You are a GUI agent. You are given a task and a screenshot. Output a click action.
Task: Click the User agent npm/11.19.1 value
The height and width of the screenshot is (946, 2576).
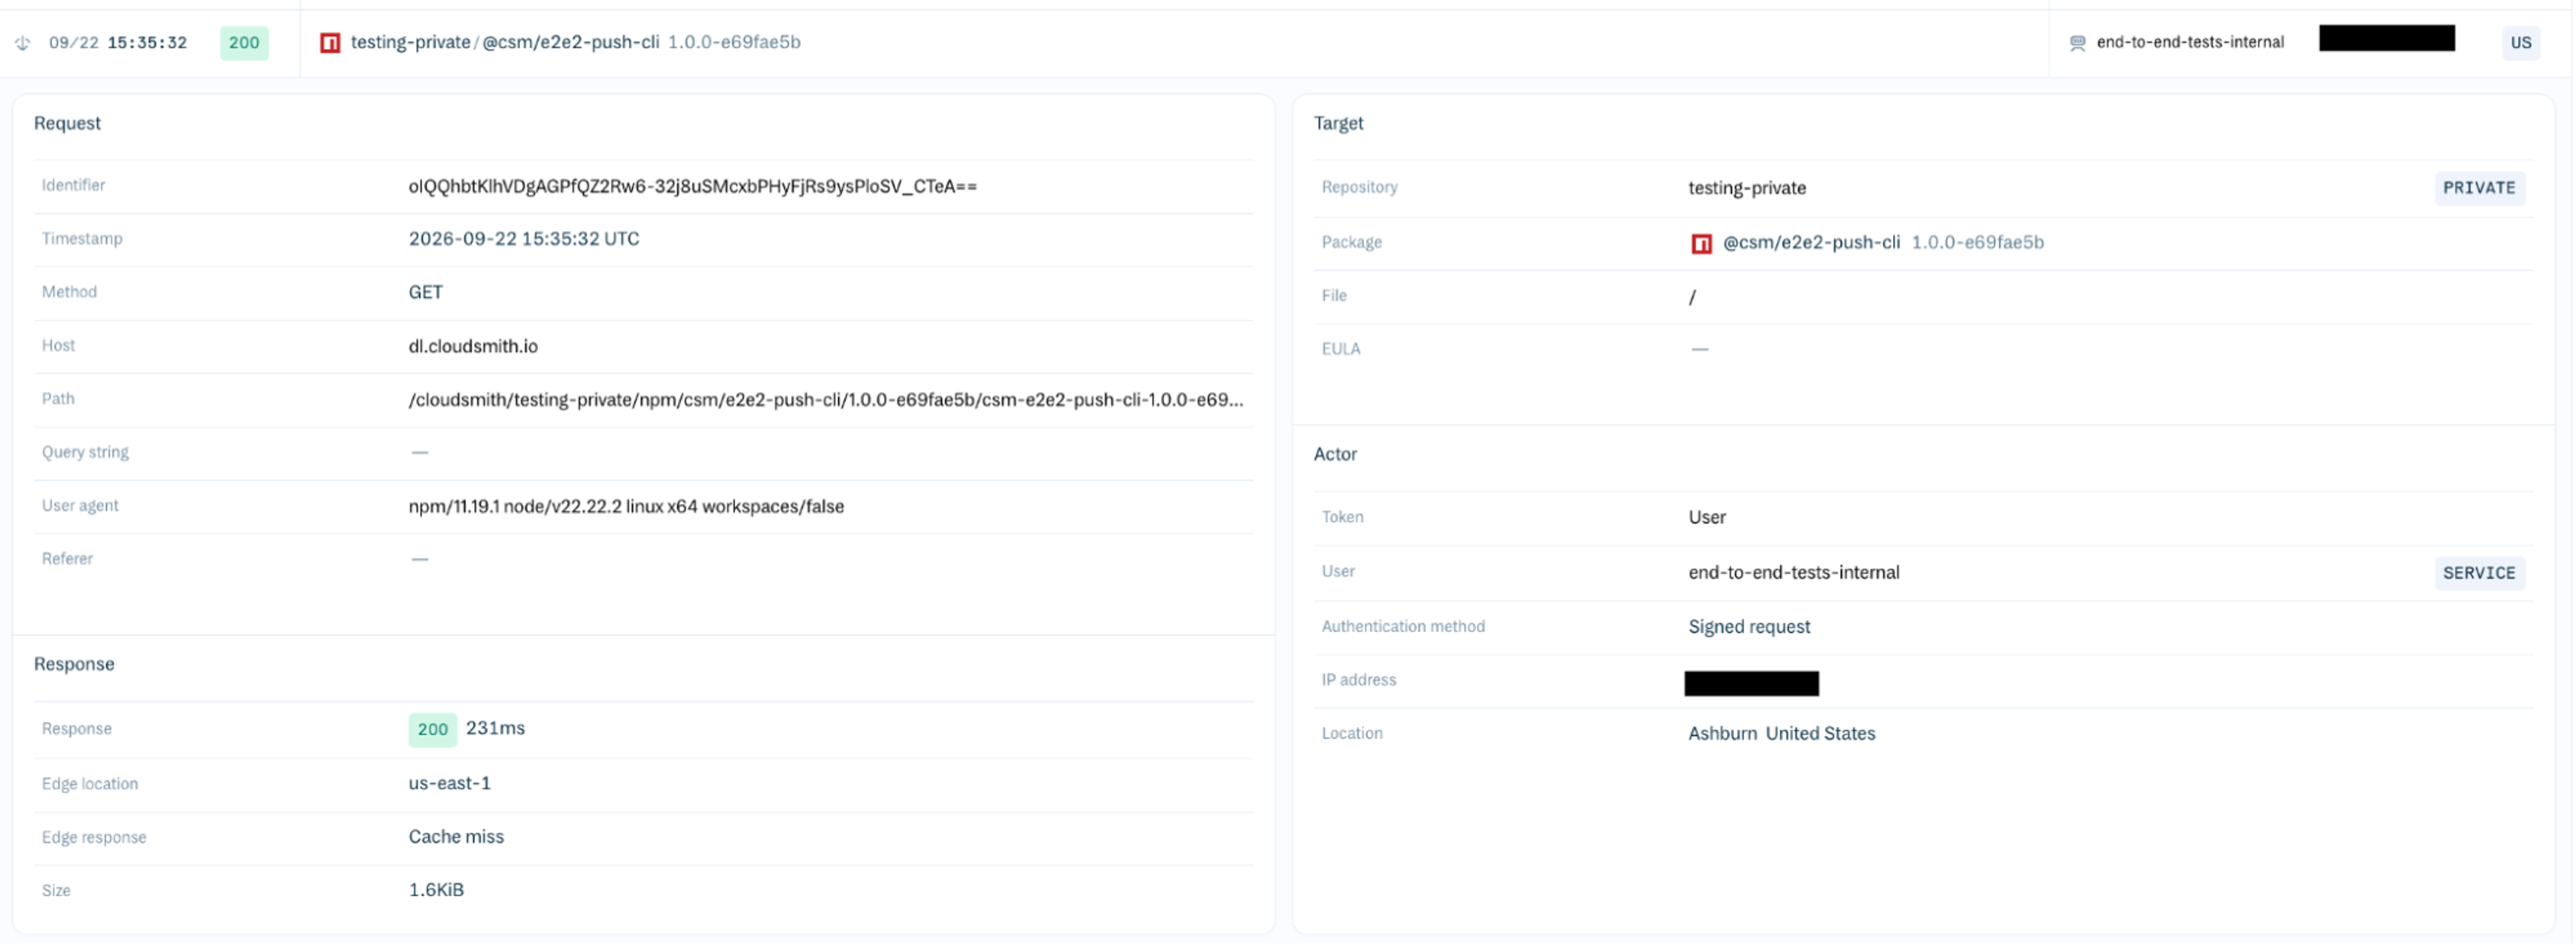tap(626, 507)
